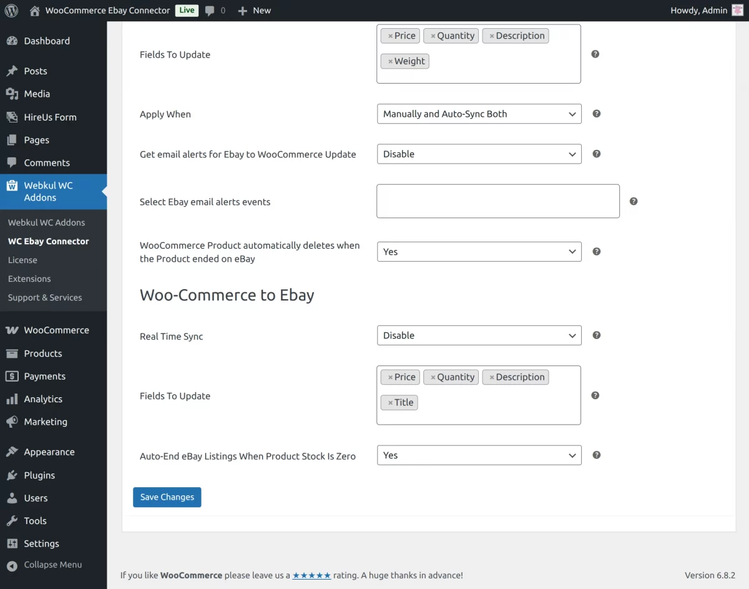Click the WordPress logo in the admin bar
The height and width of the screenshot is (589, 749).
pos(11,10)
